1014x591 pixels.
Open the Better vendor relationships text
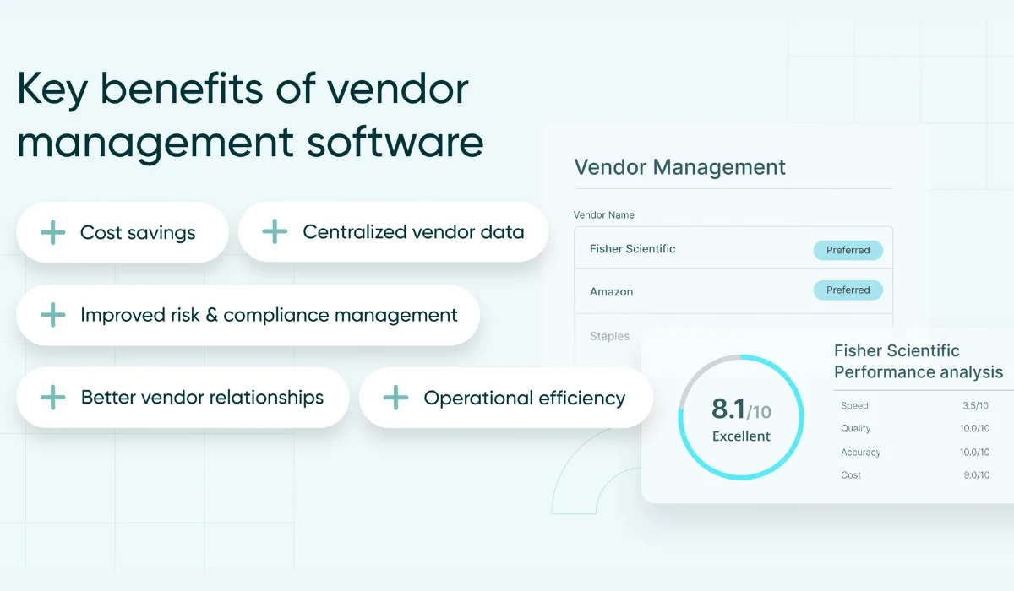tap(202, 398)
